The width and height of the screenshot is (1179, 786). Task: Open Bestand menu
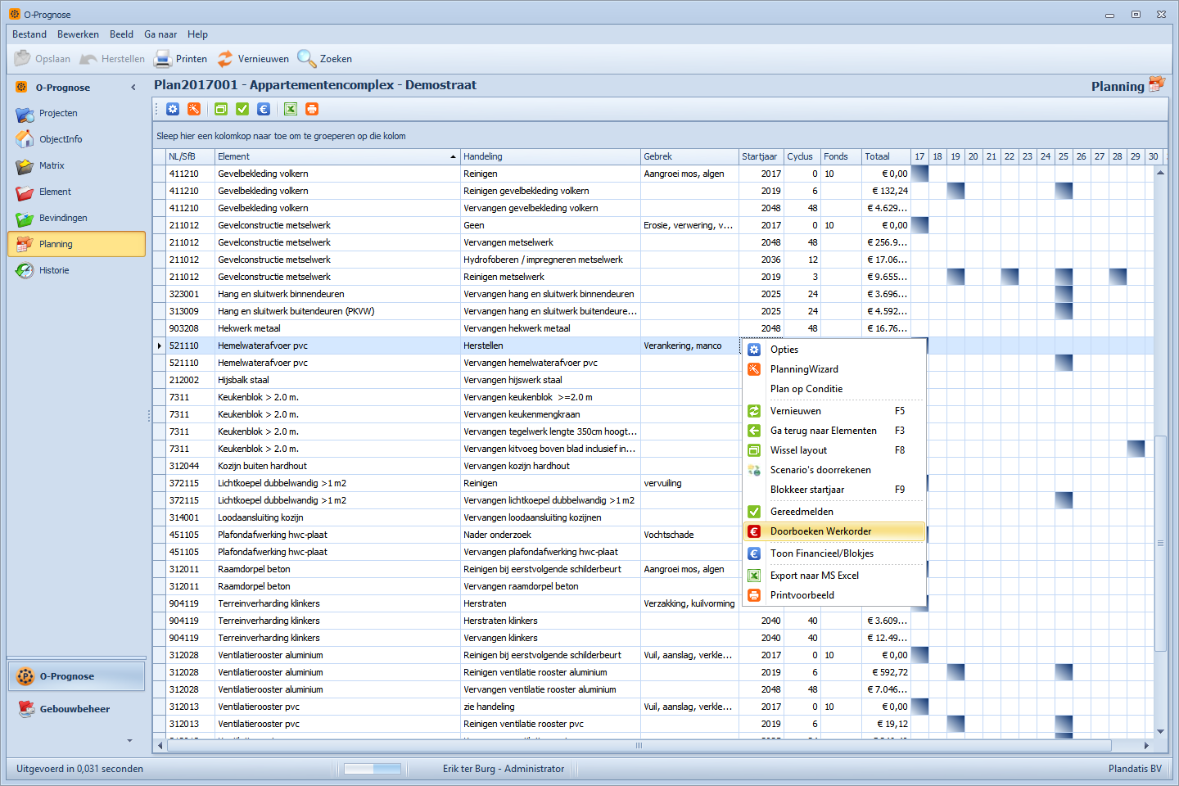[29, 34]
